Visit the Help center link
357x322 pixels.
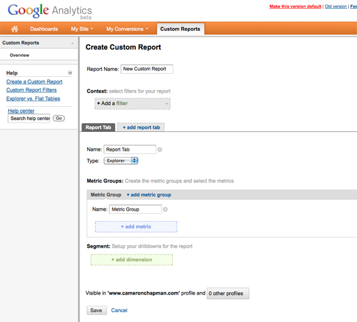pyautogui.click(x=21, y=111)
